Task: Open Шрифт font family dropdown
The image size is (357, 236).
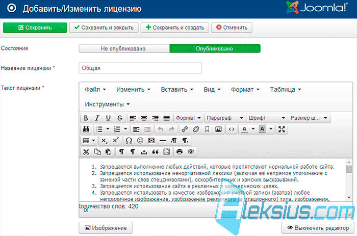Action: coord(267,118)
